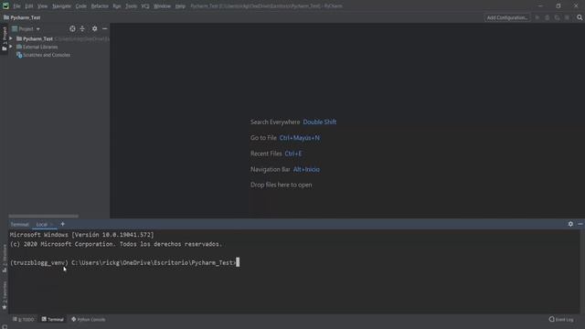Image resolution: width=585 pixels, height=329 pixels.
Task: Open the Event Log
Action: [x=561, y=319]
